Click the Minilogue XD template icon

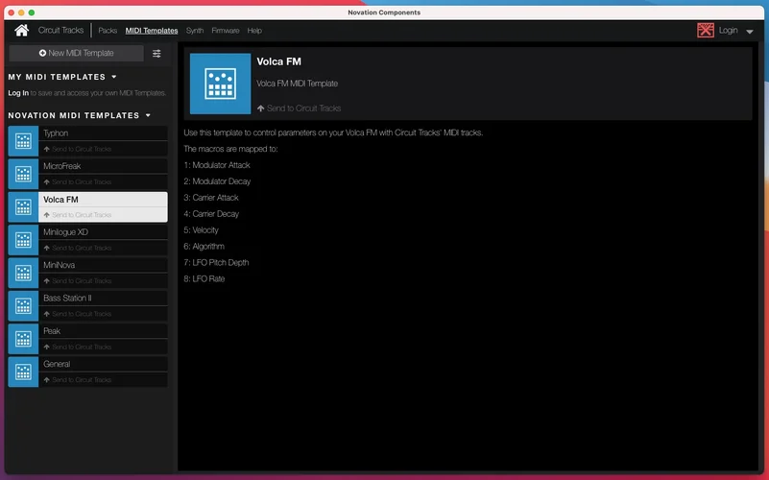[x=23, y=240]
